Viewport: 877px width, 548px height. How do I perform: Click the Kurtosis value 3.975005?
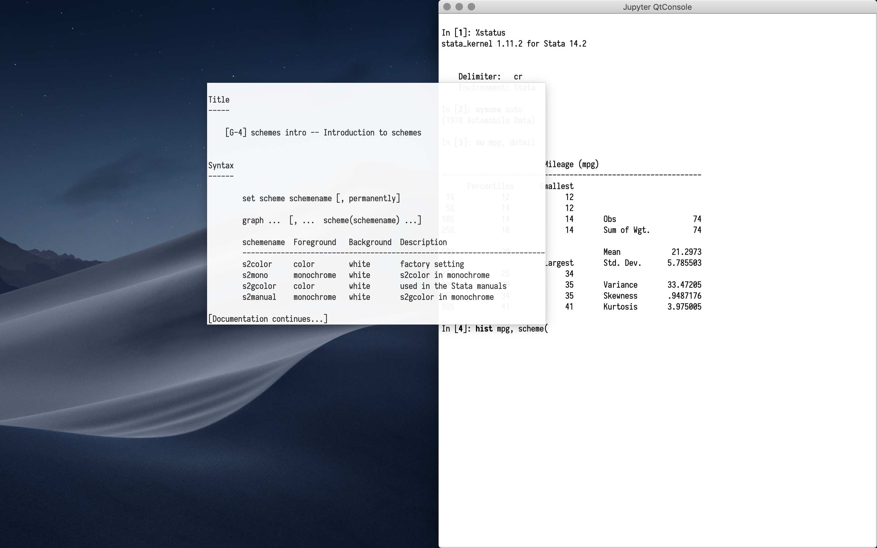tap(684, 307)
